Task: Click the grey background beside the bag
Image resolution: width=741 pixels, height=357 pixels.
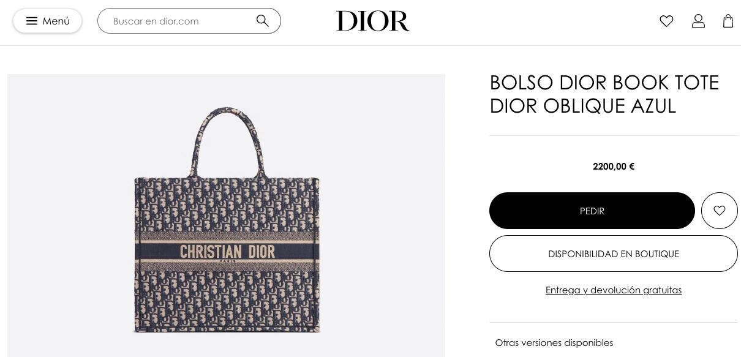Action: (x=70, y=214)
